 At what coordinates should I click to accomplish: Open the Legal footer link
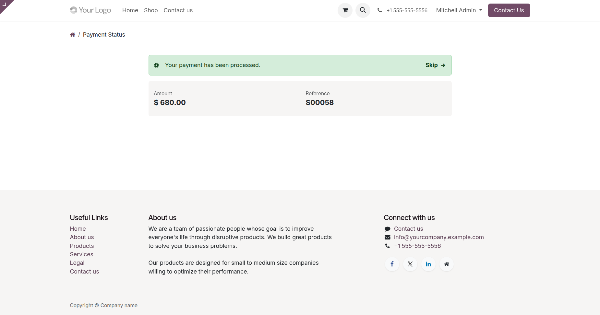point(77,263)
